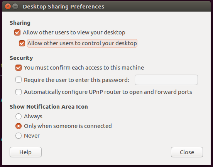This screenshot has height=167, width=213.
Task: Select 'Only when someone is connected' option
Action: [x=19, y=126]
